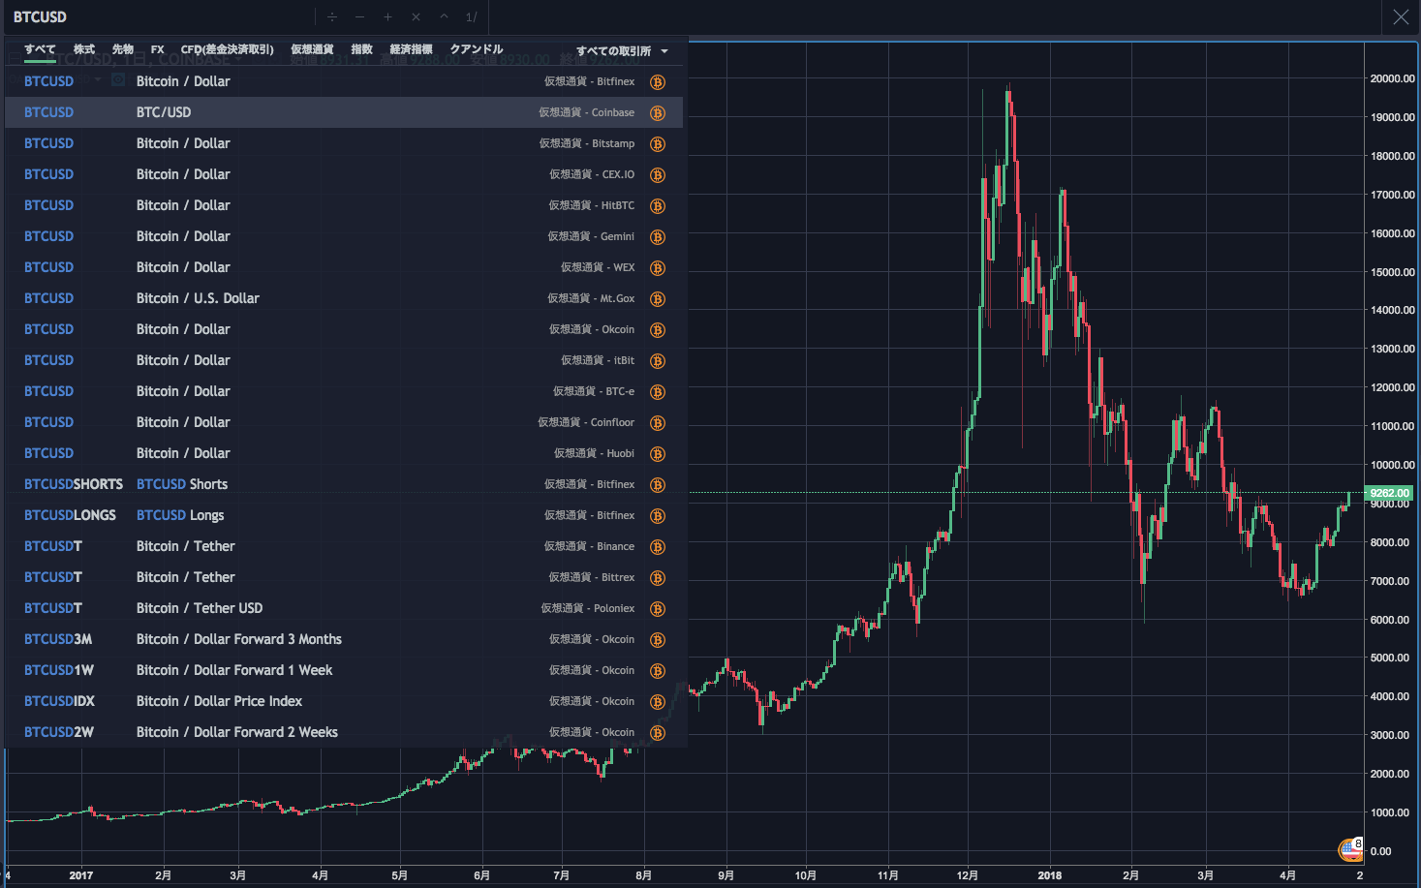
Task: Click the Bitcoin icon on the WEX row
Action: click(x=658, y=268)
